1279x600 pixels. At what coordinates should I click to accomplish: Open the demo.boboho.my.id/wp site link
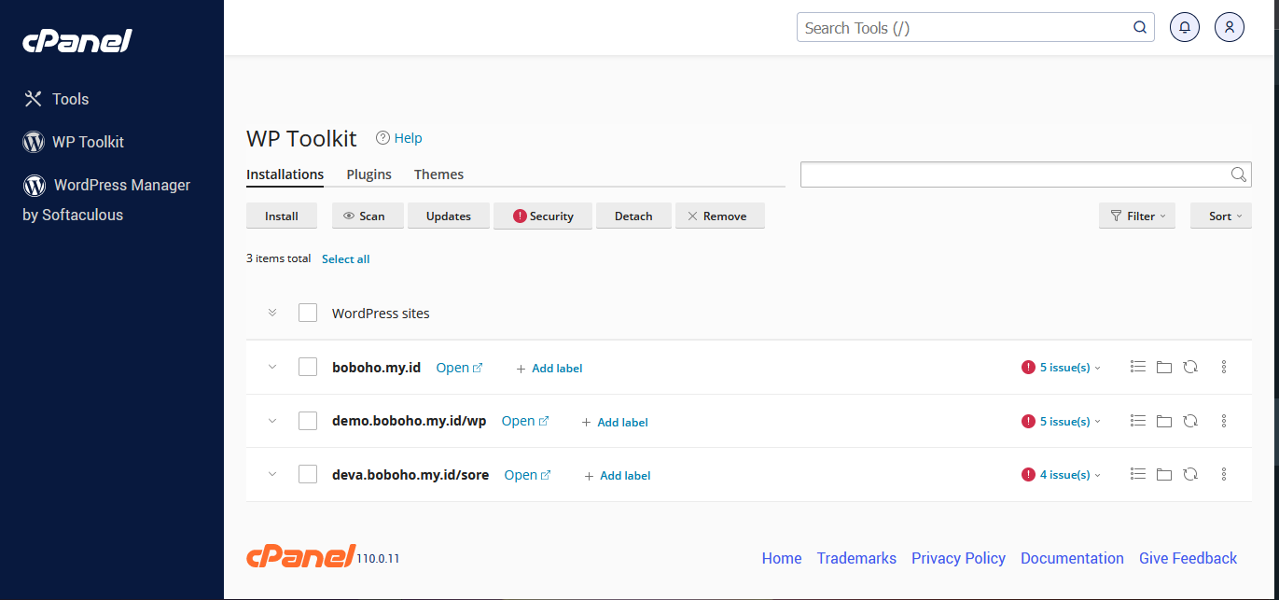[525, 421]
